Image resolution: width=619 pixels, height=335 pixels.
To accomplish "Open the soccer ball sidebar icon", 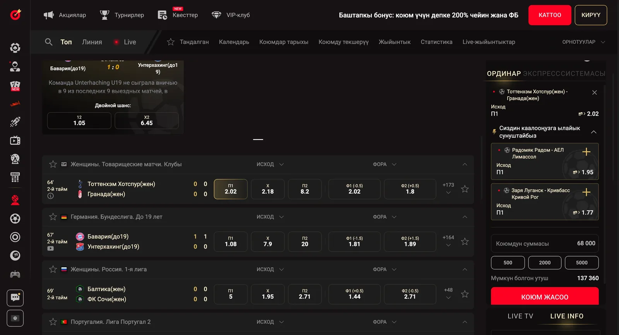I will pos(15,219).
